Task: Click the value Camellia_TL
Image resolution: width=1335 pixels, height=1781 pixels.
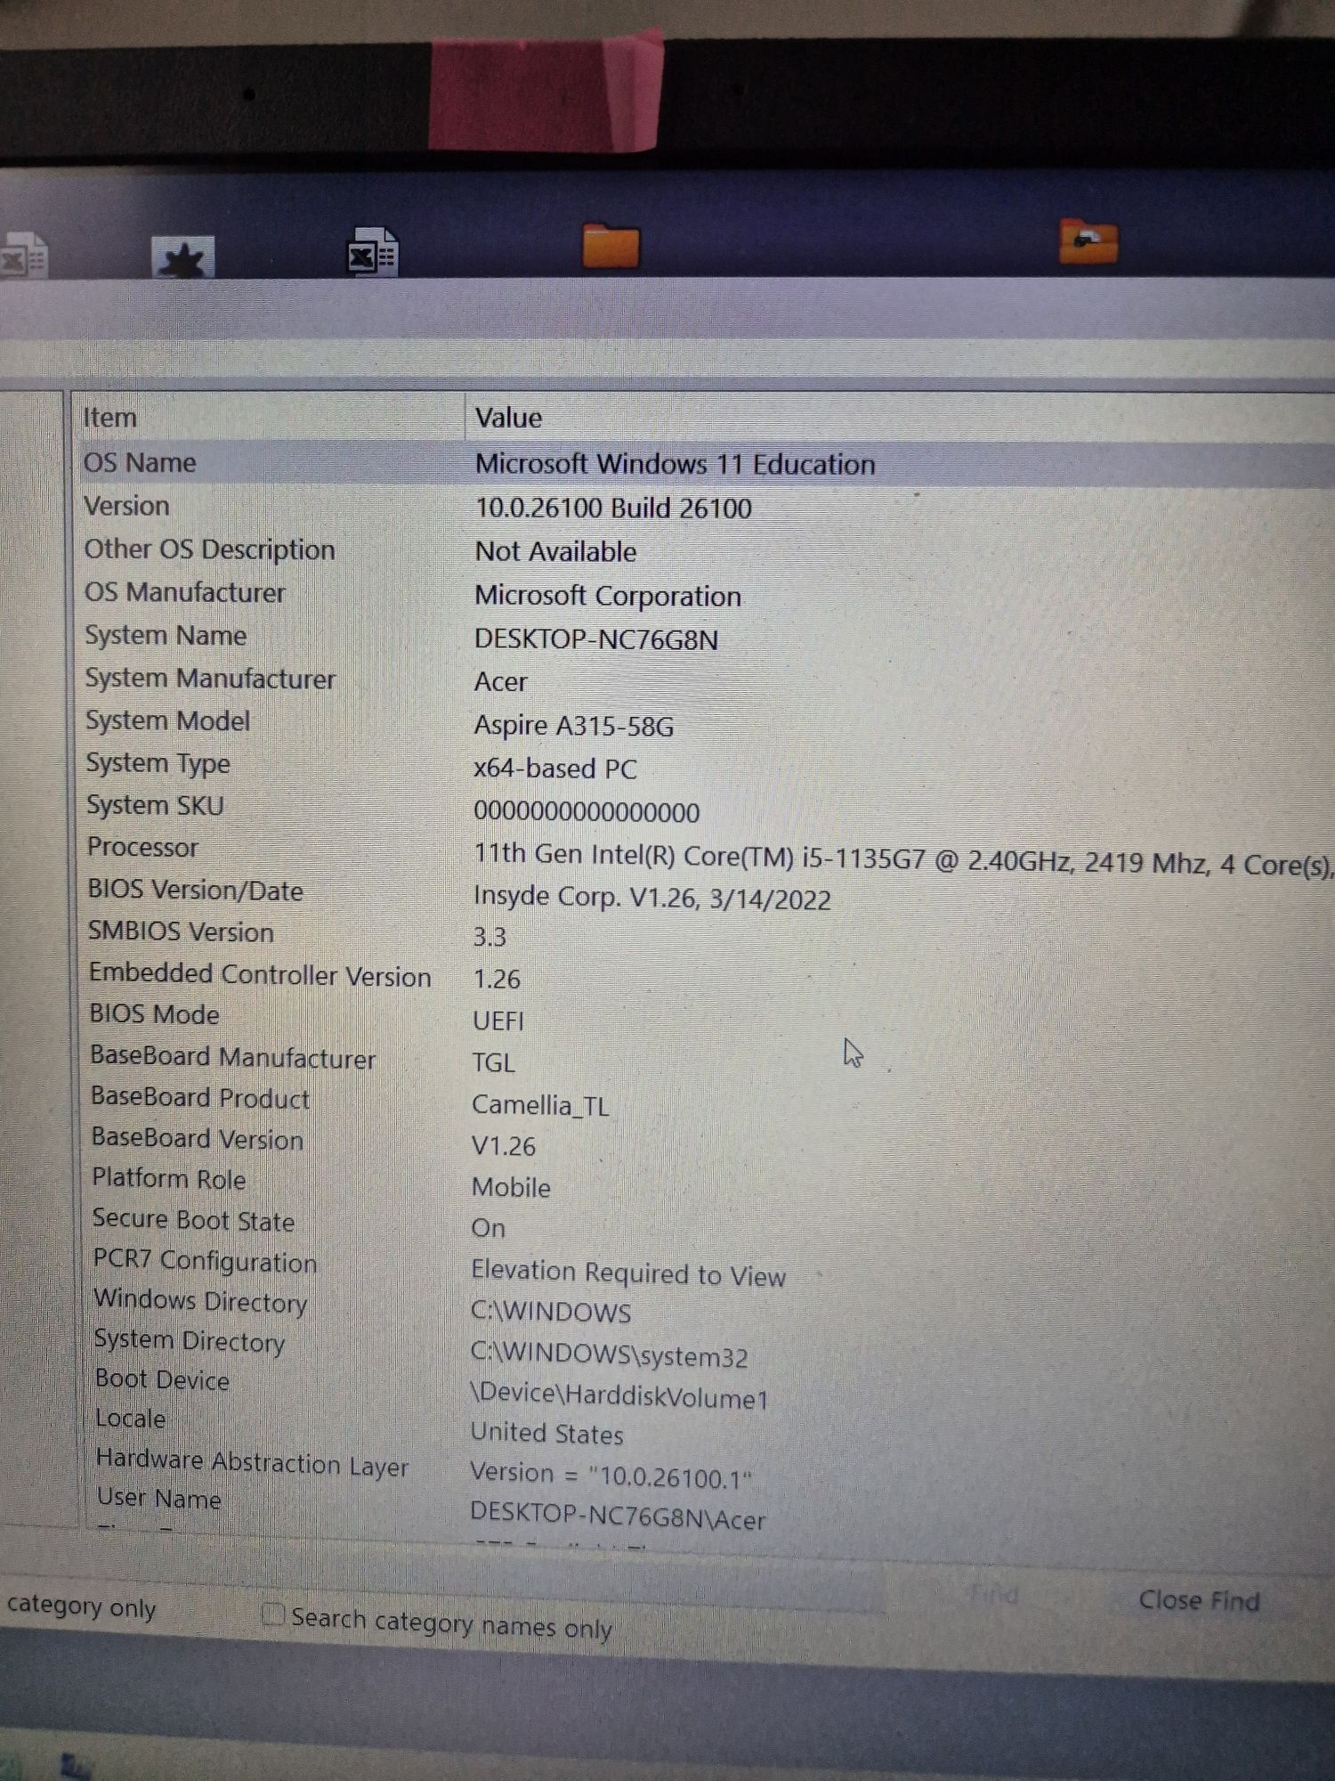Action: click(541, 1105)
